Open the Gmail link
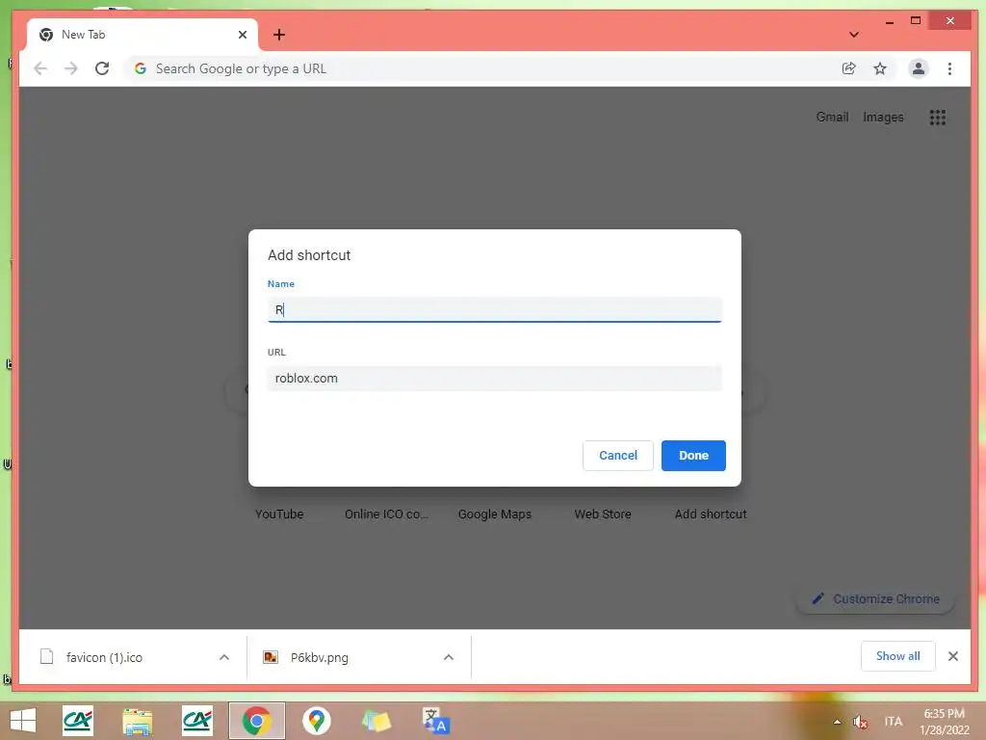 click(832, 117)
